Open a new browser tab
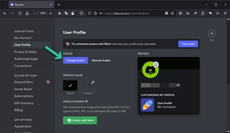Screen dimensions: 230x133 click(59, 5)
